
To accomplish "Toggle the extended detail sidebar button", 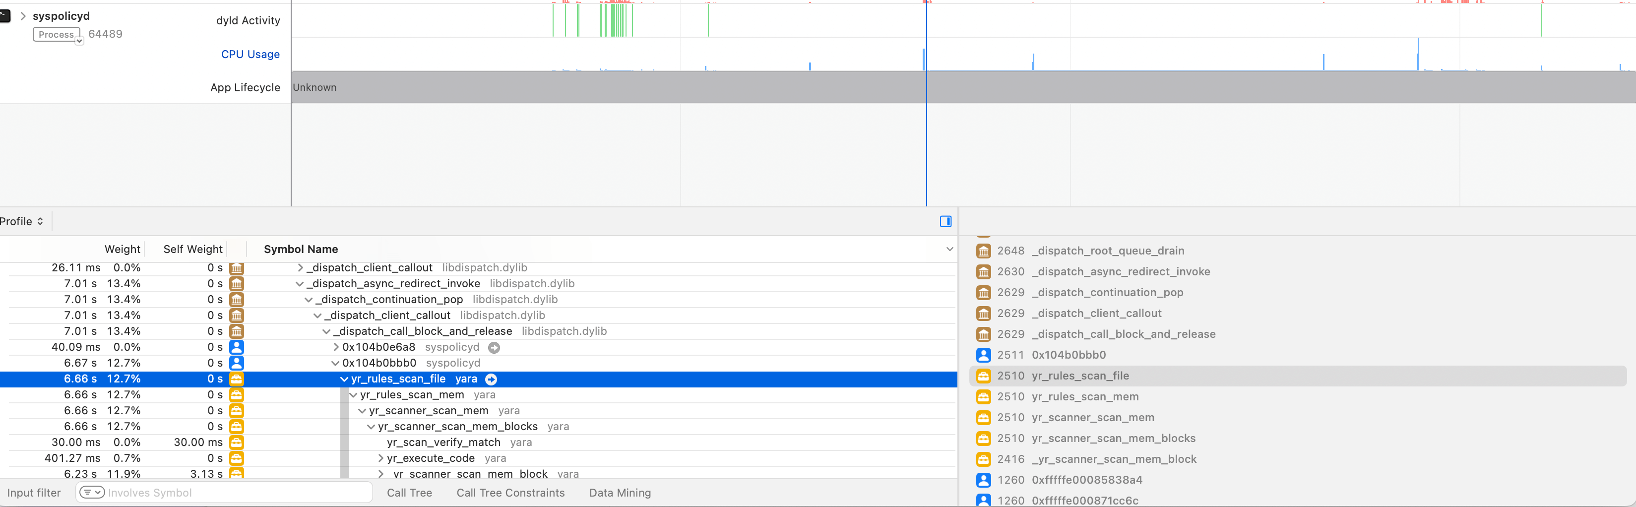I will (945, 221).
